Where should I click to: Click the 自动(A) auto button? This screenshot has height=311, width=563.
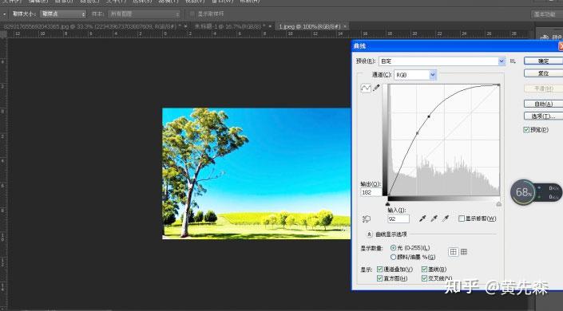coord(543,104)
